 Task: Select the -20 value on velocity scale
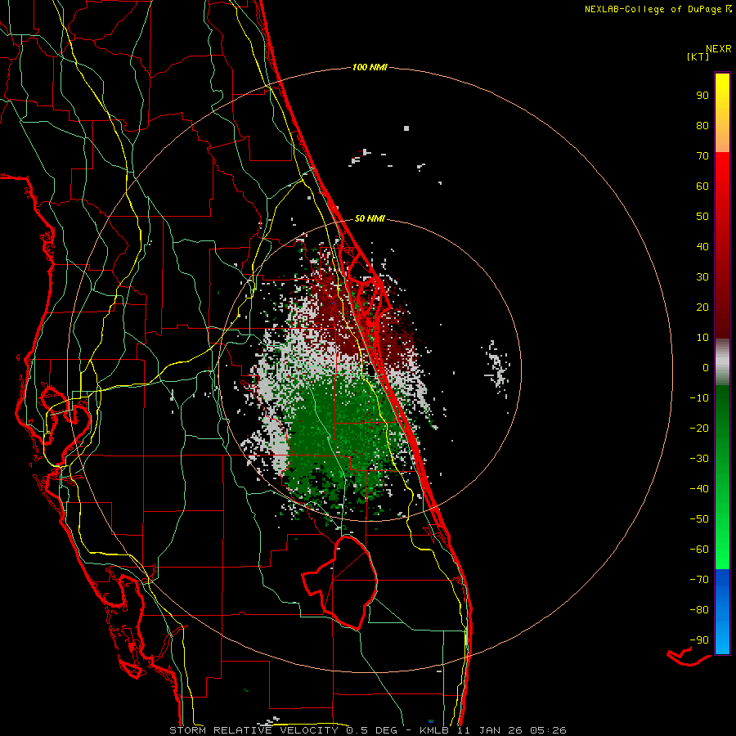pos(699,428)
